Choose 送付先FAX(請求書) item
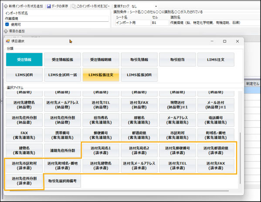The image size is (261, 202). tap(216, 165)
